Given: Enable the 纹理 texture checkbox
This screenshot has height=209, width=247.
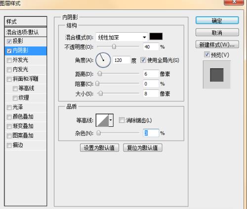Looking at the screenshot, I should 15,98.
